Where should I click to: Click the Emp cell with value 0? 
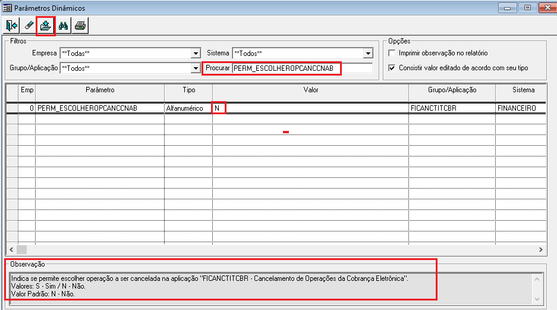(27, 108)
